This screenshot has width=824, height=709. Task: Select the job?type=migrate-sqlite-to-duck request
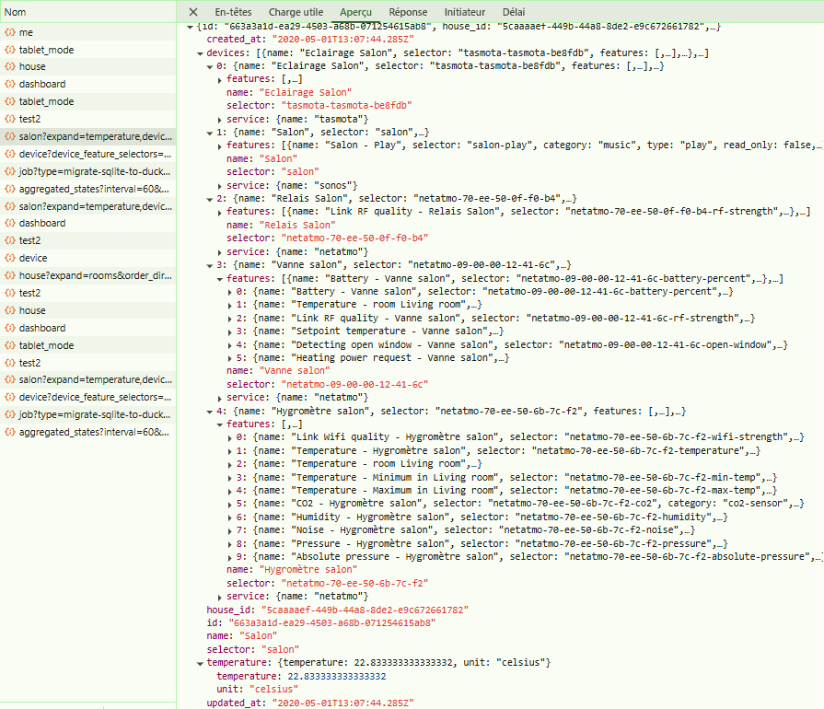click(94, 171)
